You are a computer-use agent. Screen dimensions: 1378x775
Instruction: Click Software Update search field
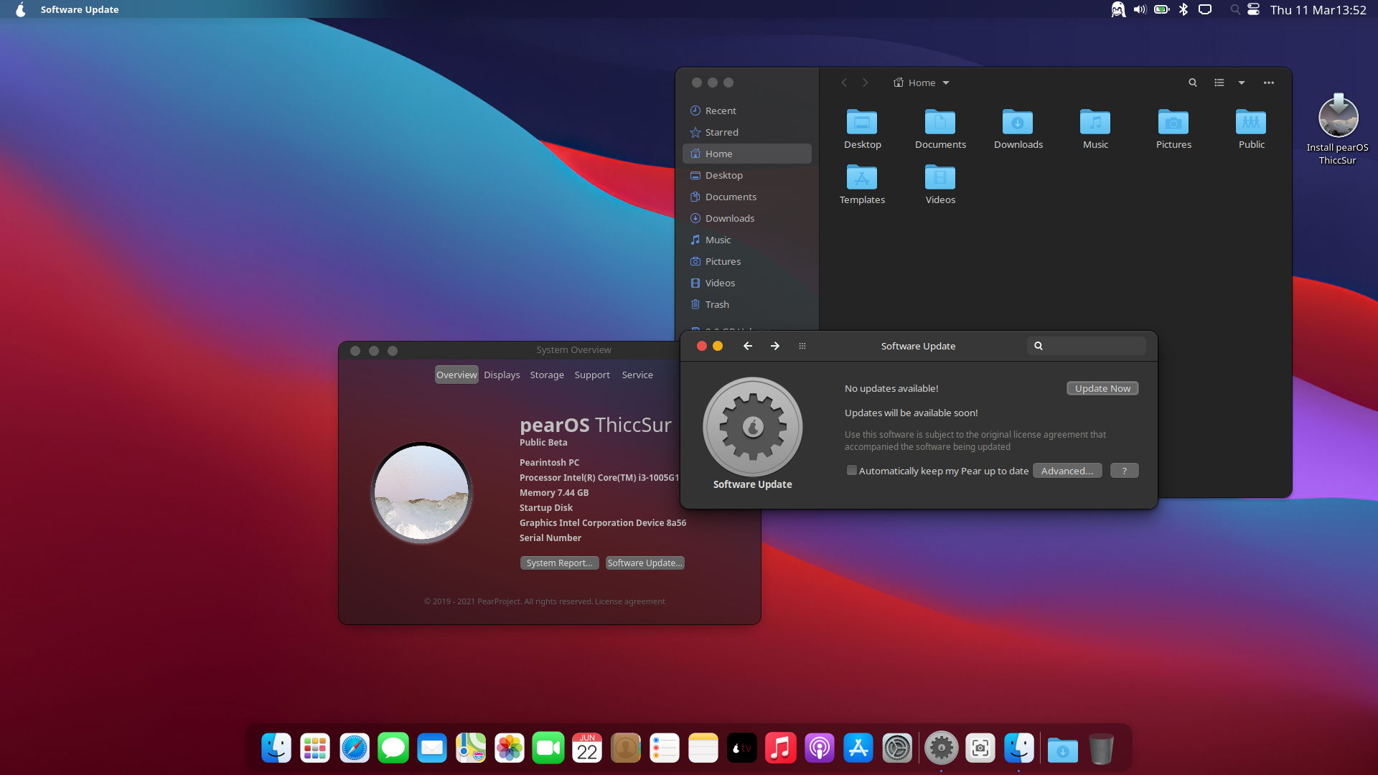pyautogui.click(x=1086, y=346)
